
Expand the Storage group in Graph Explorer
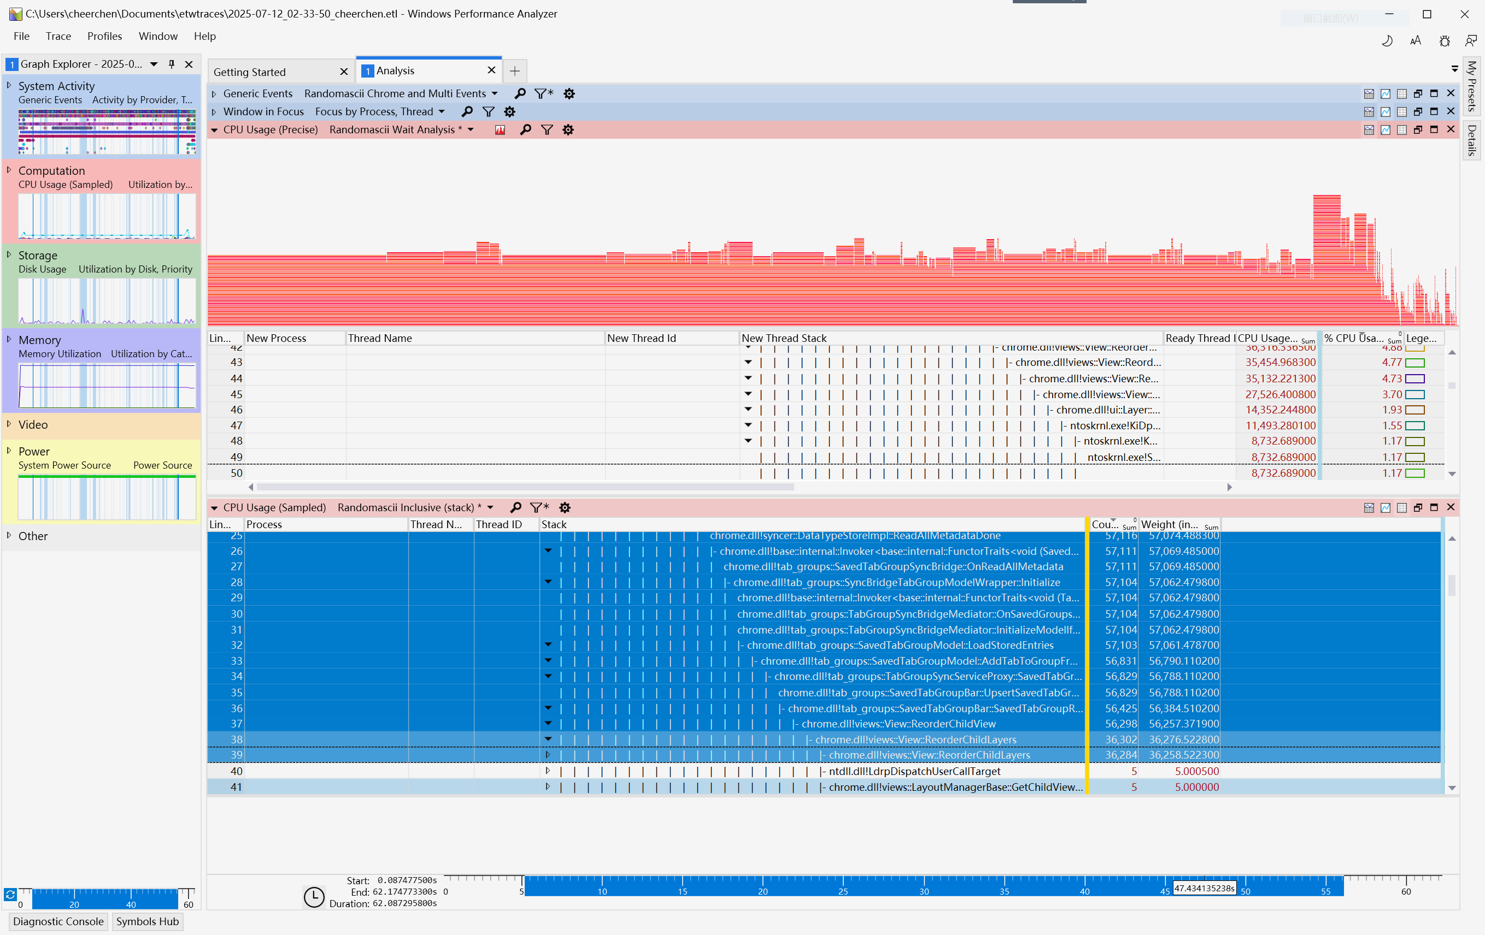[x=9, y=254]
